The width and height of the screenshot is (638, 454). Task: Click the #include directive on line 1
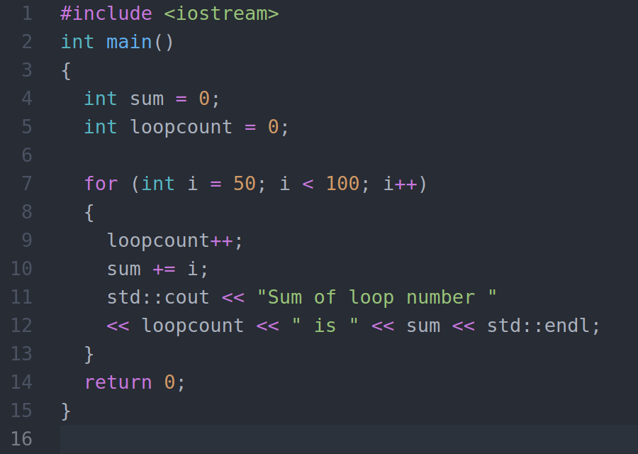pyautogui.click(x=105, y=13)
